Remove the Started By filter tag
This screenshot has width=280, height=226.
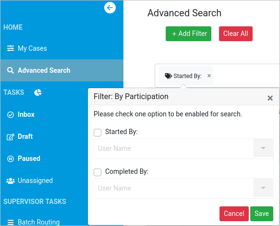tap(209, 76)
